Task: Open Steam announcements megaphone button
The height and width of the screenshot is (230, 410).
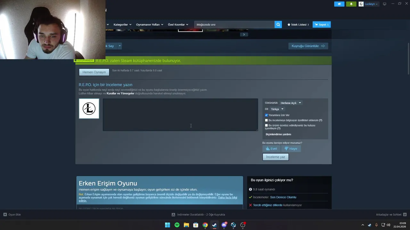Action: (x=339, y=4)
